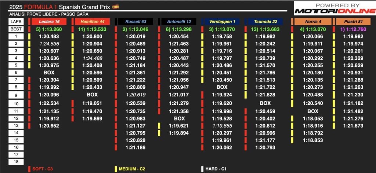Click lap number 6 row label
Image resolution: width=376 pixels, height=173 pixels.
pos(16,73)
